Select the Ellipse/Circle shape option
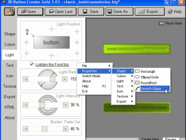 [152, 77]
